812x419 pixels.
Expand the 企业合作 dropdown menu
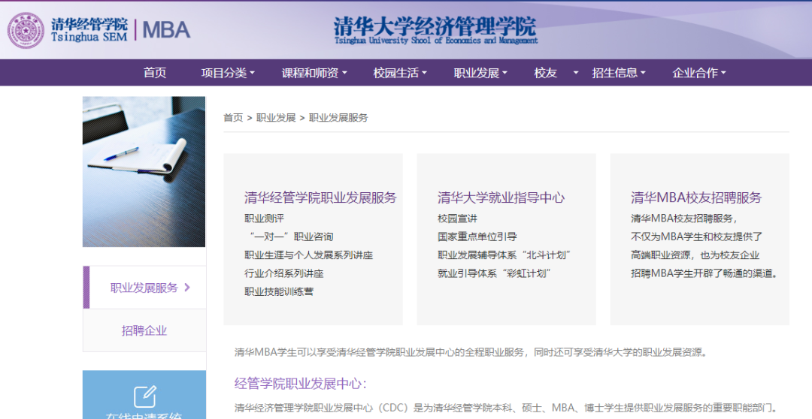699,73
